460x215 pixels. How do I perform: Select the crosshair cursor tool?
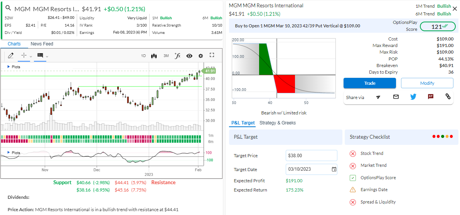click(x=24, y=55)
